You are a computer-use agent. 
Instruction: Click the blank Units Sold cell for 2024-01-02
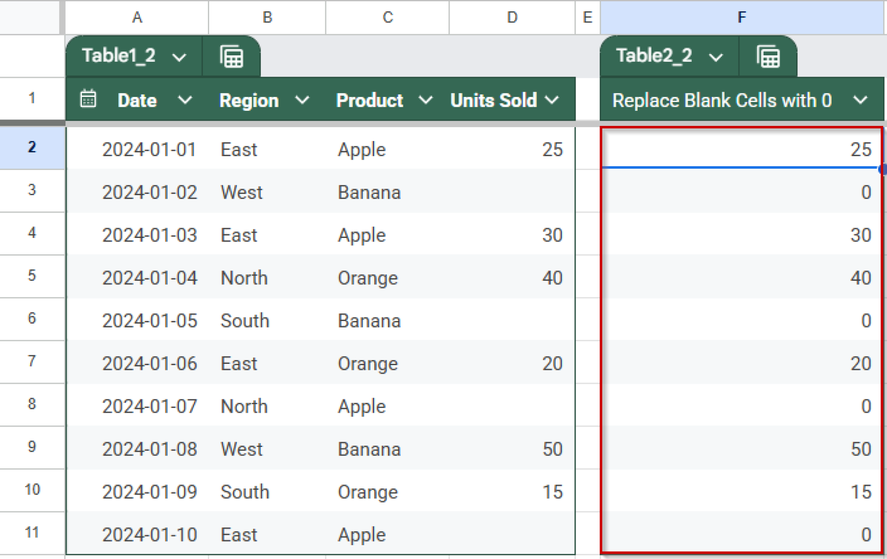tap(512, 192)
